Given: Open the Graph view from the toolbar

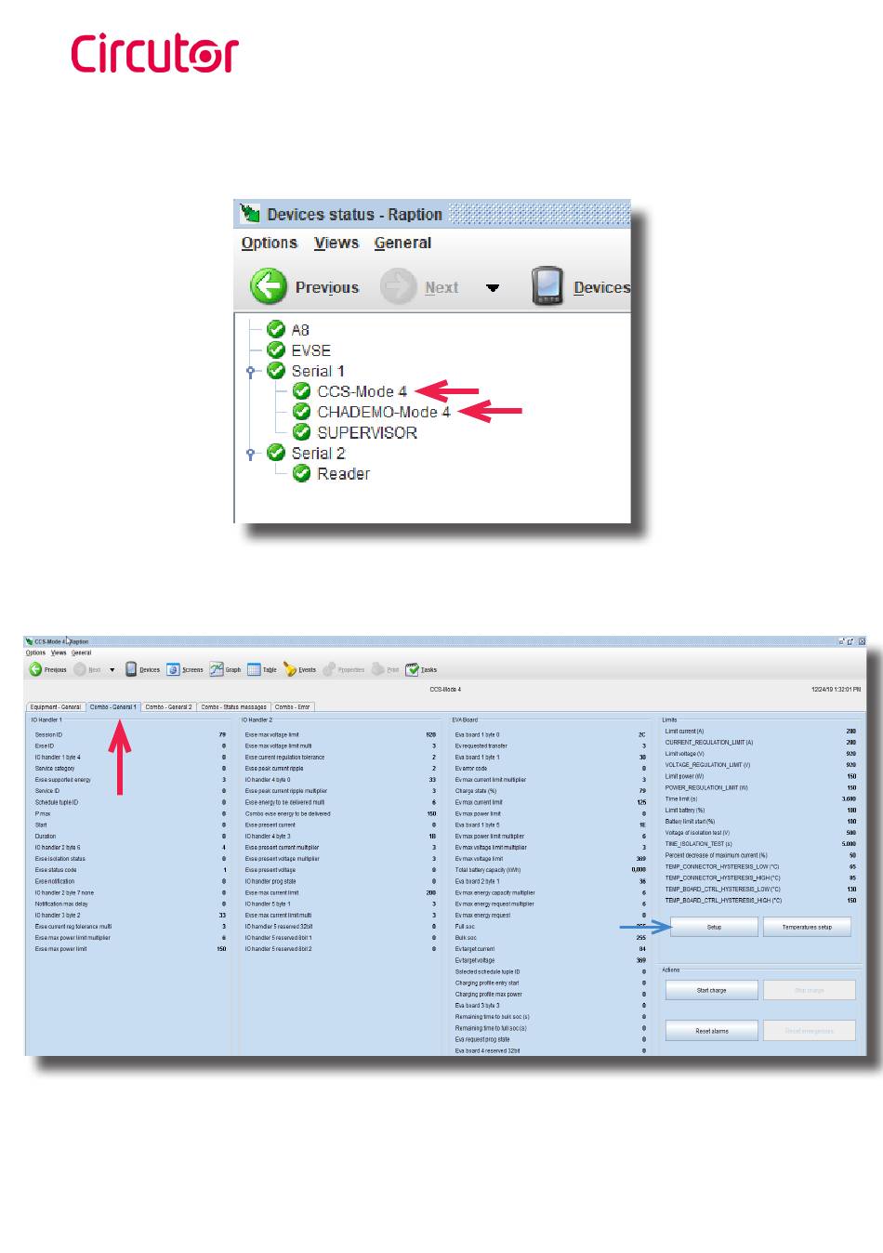Looking at the screenshot, I should [x=226, y=669].
